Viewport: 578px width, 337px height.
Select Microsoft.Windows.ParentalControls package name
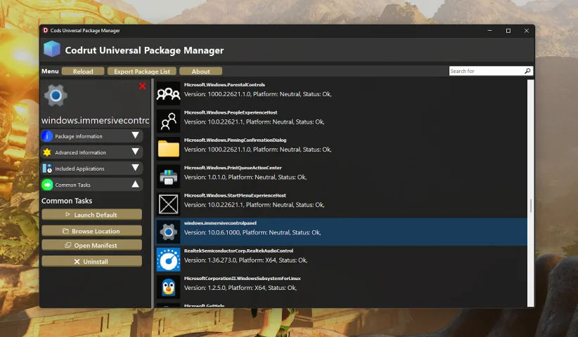click(224, 85)
